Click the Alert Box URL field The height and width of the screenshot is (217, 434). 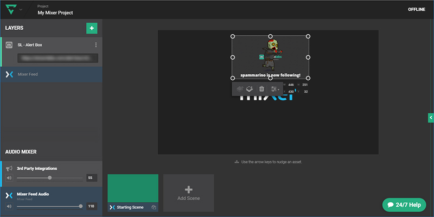(58, 58)
